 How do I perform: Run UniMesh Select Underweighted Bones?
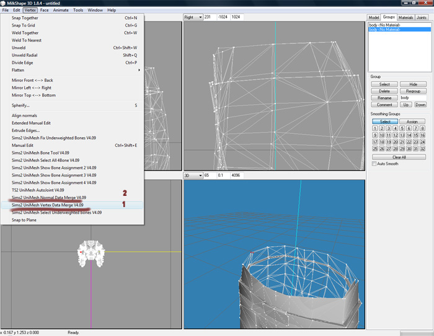coord(72,213)
